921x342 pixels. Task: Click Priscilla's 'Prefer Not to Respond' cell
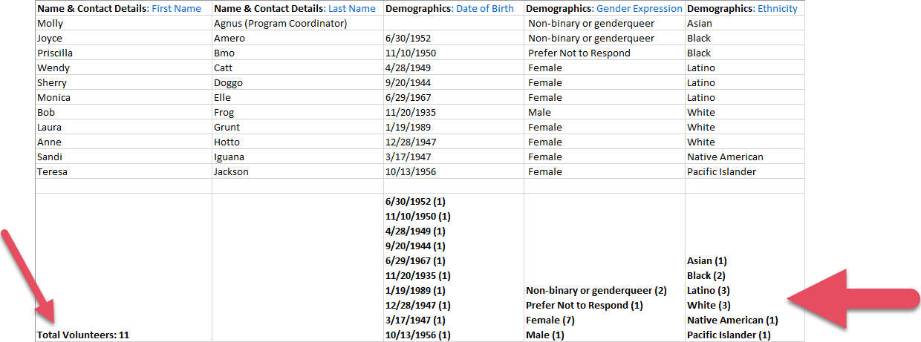coord(605,53)
